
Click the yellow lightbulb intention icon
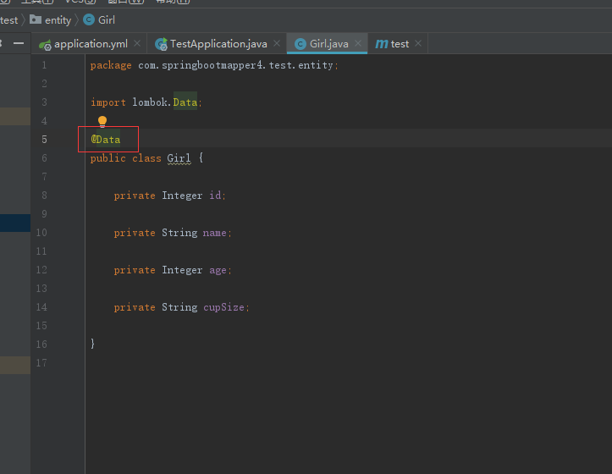(x=102, y=122)
